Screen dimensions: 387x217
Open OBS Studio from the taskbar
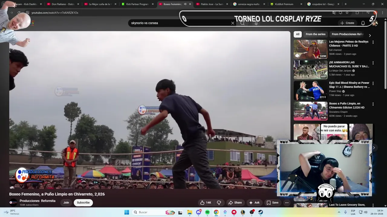click(252, 212)
